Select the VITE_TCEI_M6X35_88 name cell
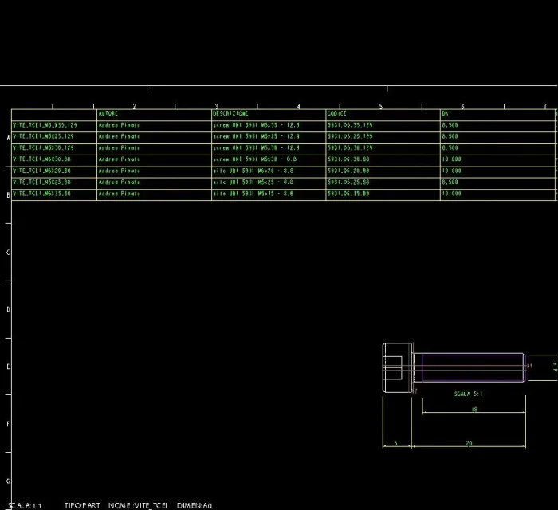The height and width of the screenshot is (510, 558). (54, 194)
